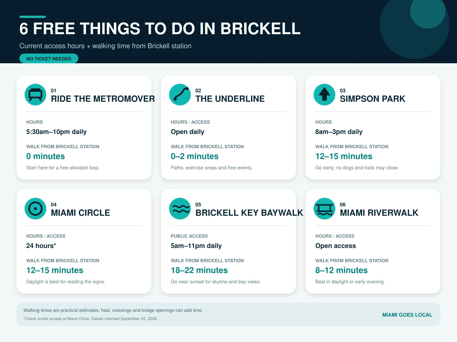
Task: Select the 5:30am–10pm daily hours
Action: (56, 132)
